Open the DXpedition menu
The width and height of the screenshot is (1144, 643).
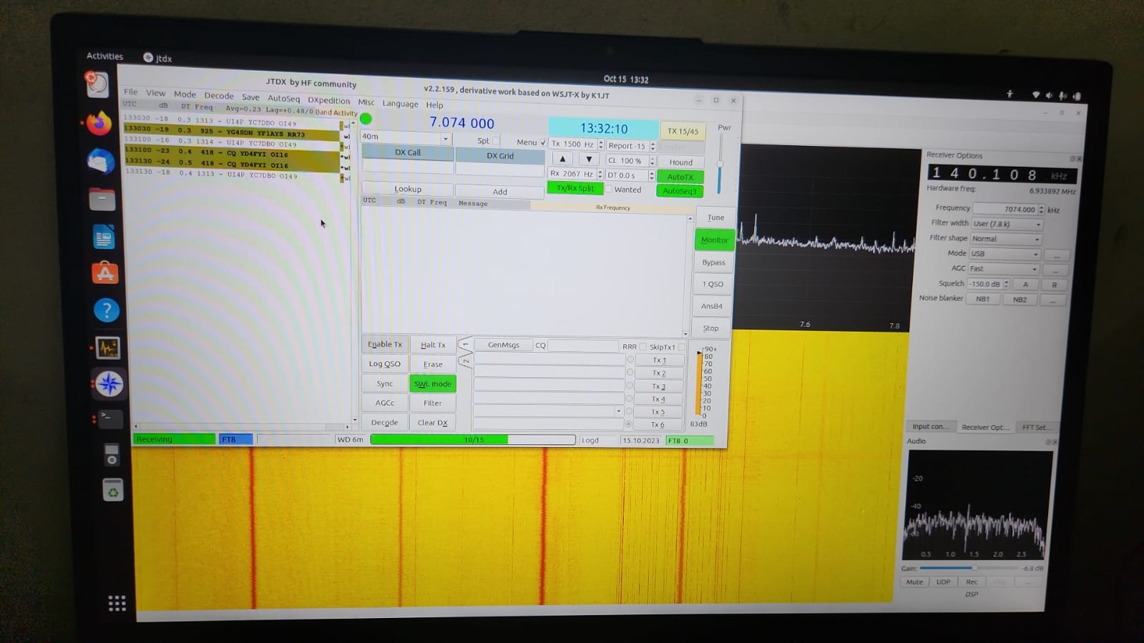[328, 100]
